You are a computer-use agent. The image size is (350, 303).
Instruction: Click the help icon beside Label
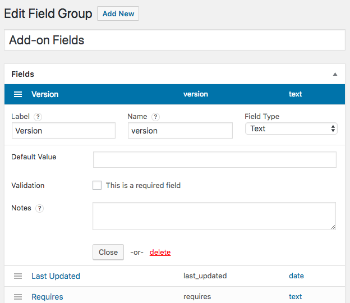click(x=38, y=117)
